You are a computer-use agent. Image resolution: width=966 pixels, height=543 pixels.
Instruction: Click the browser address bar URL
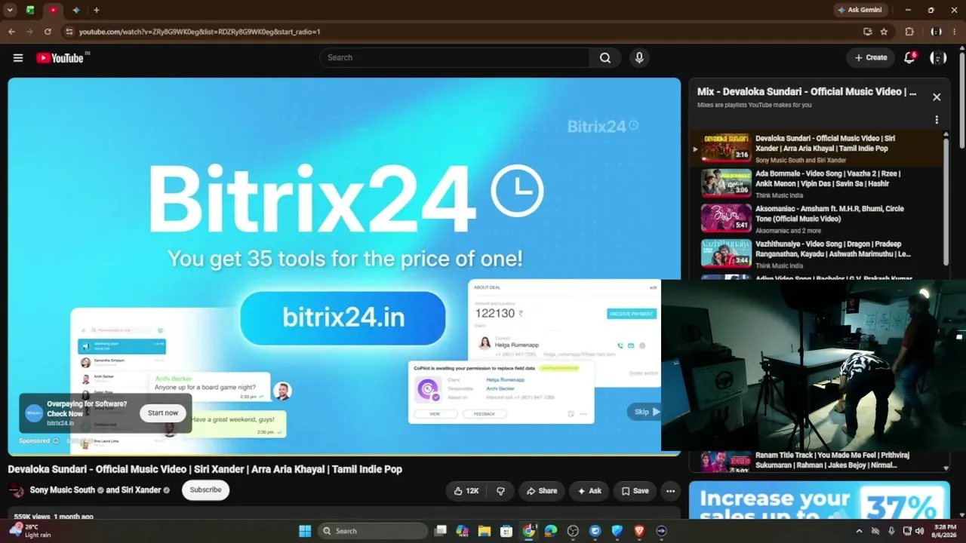point(200,32)
